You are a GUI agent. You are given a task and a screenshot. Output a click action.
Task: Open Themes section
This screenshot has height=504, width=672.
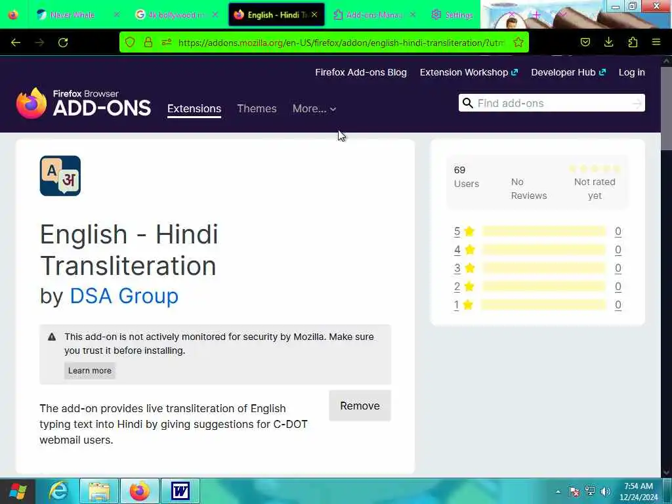point(257,108)
